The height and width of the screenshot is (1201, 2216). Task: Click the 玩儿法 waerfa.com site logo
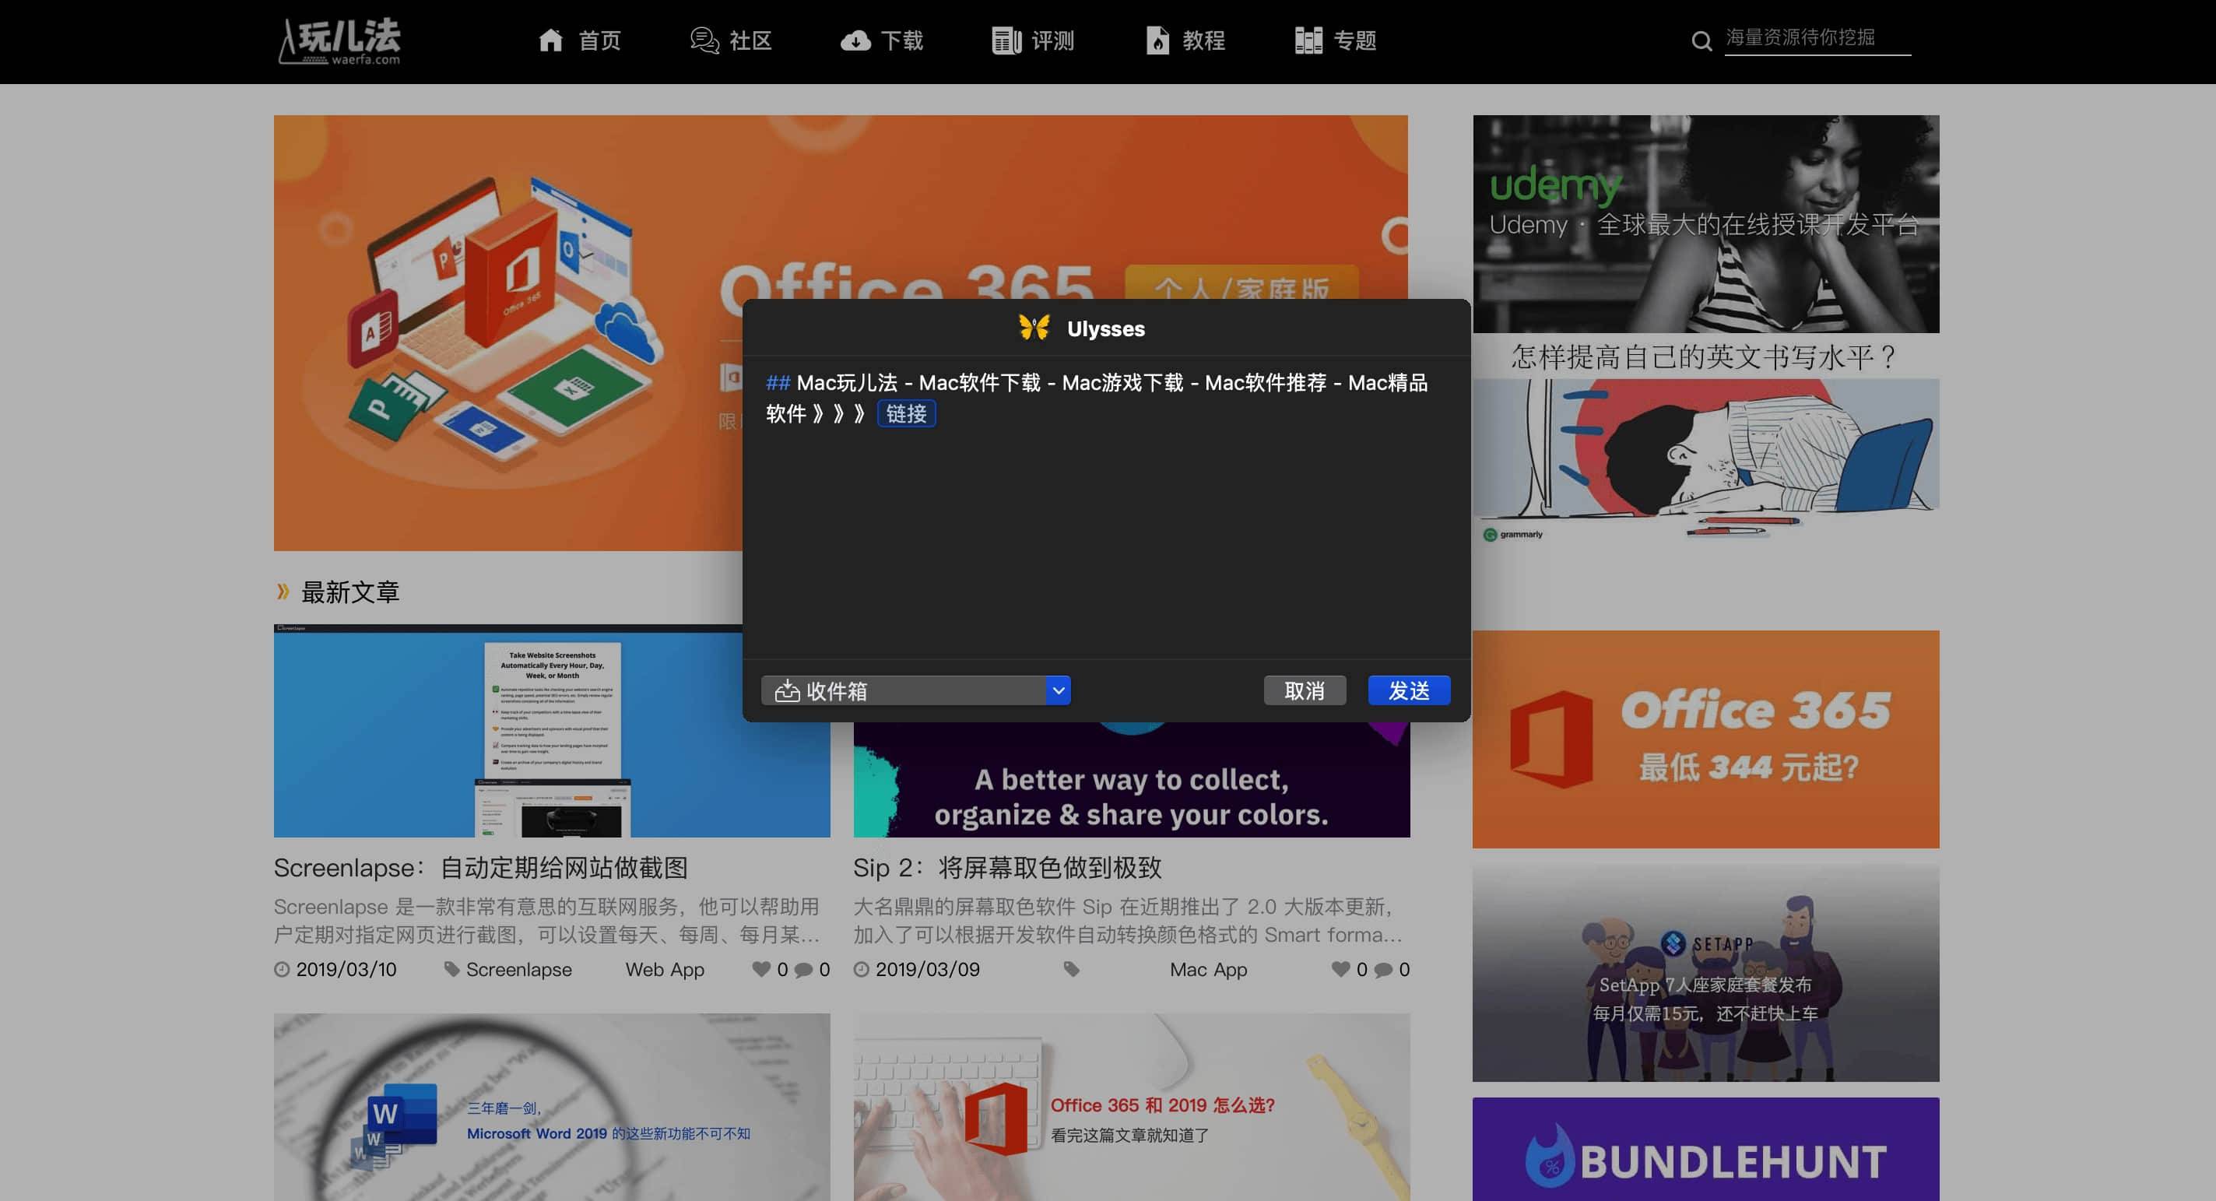[340, 41]
